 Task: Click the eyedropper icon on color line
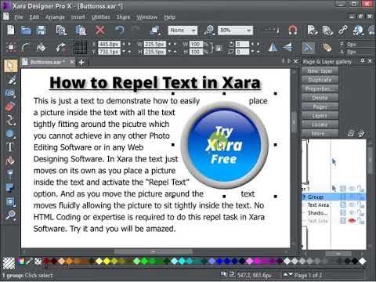coord(30,261)
